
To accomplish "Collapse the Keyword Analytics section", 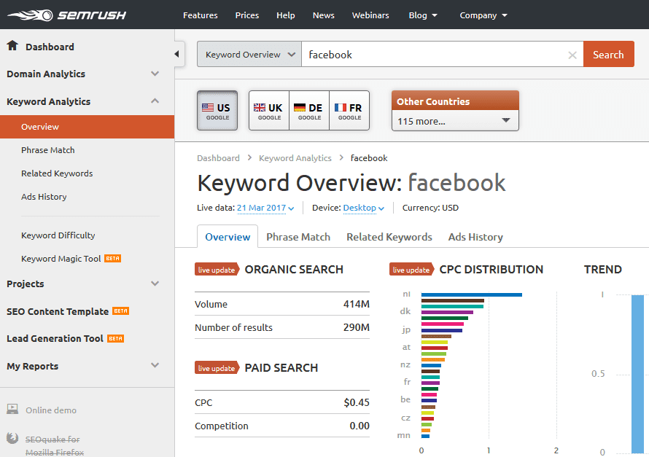I will pyautogui.click(x=155, y=101).
